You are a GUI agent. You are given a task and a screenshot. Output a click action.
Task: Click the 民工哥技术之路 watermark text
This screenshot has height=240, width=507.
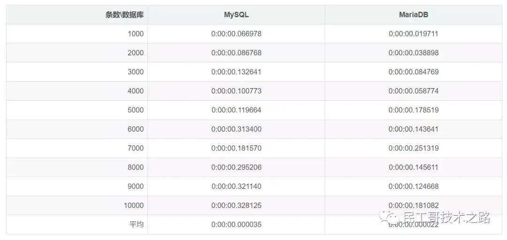pos(447,218)
